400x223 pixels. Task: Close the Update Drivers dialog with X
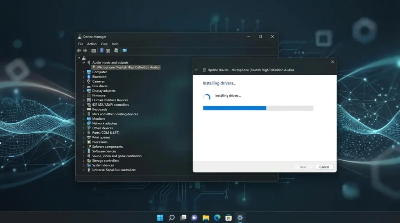pyautogui.click(x=332, y=62)
